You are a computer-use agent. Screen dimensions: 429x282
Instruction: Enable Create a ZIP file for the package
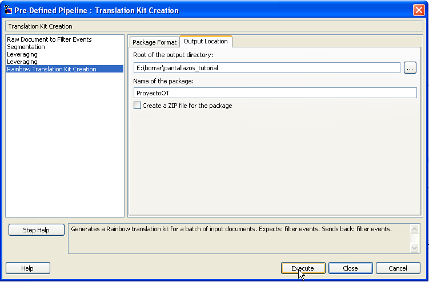click(x=137, y=106)
